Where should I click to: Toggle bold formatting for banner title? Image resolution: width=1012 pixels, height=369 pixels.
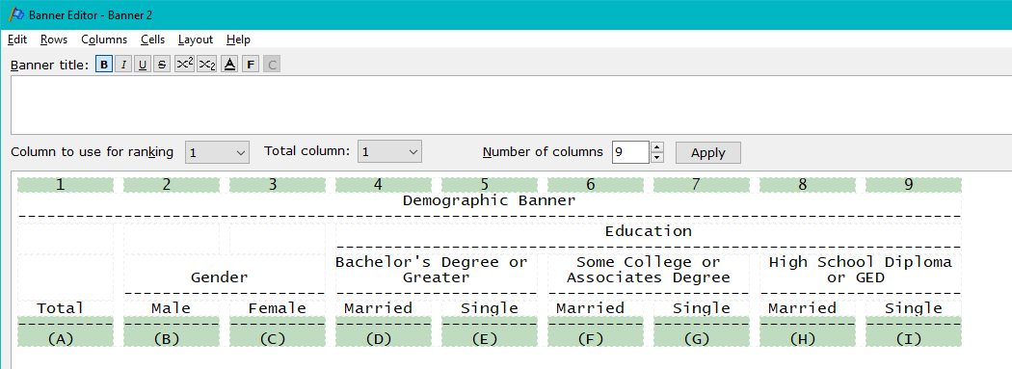(x=104, y=65)
